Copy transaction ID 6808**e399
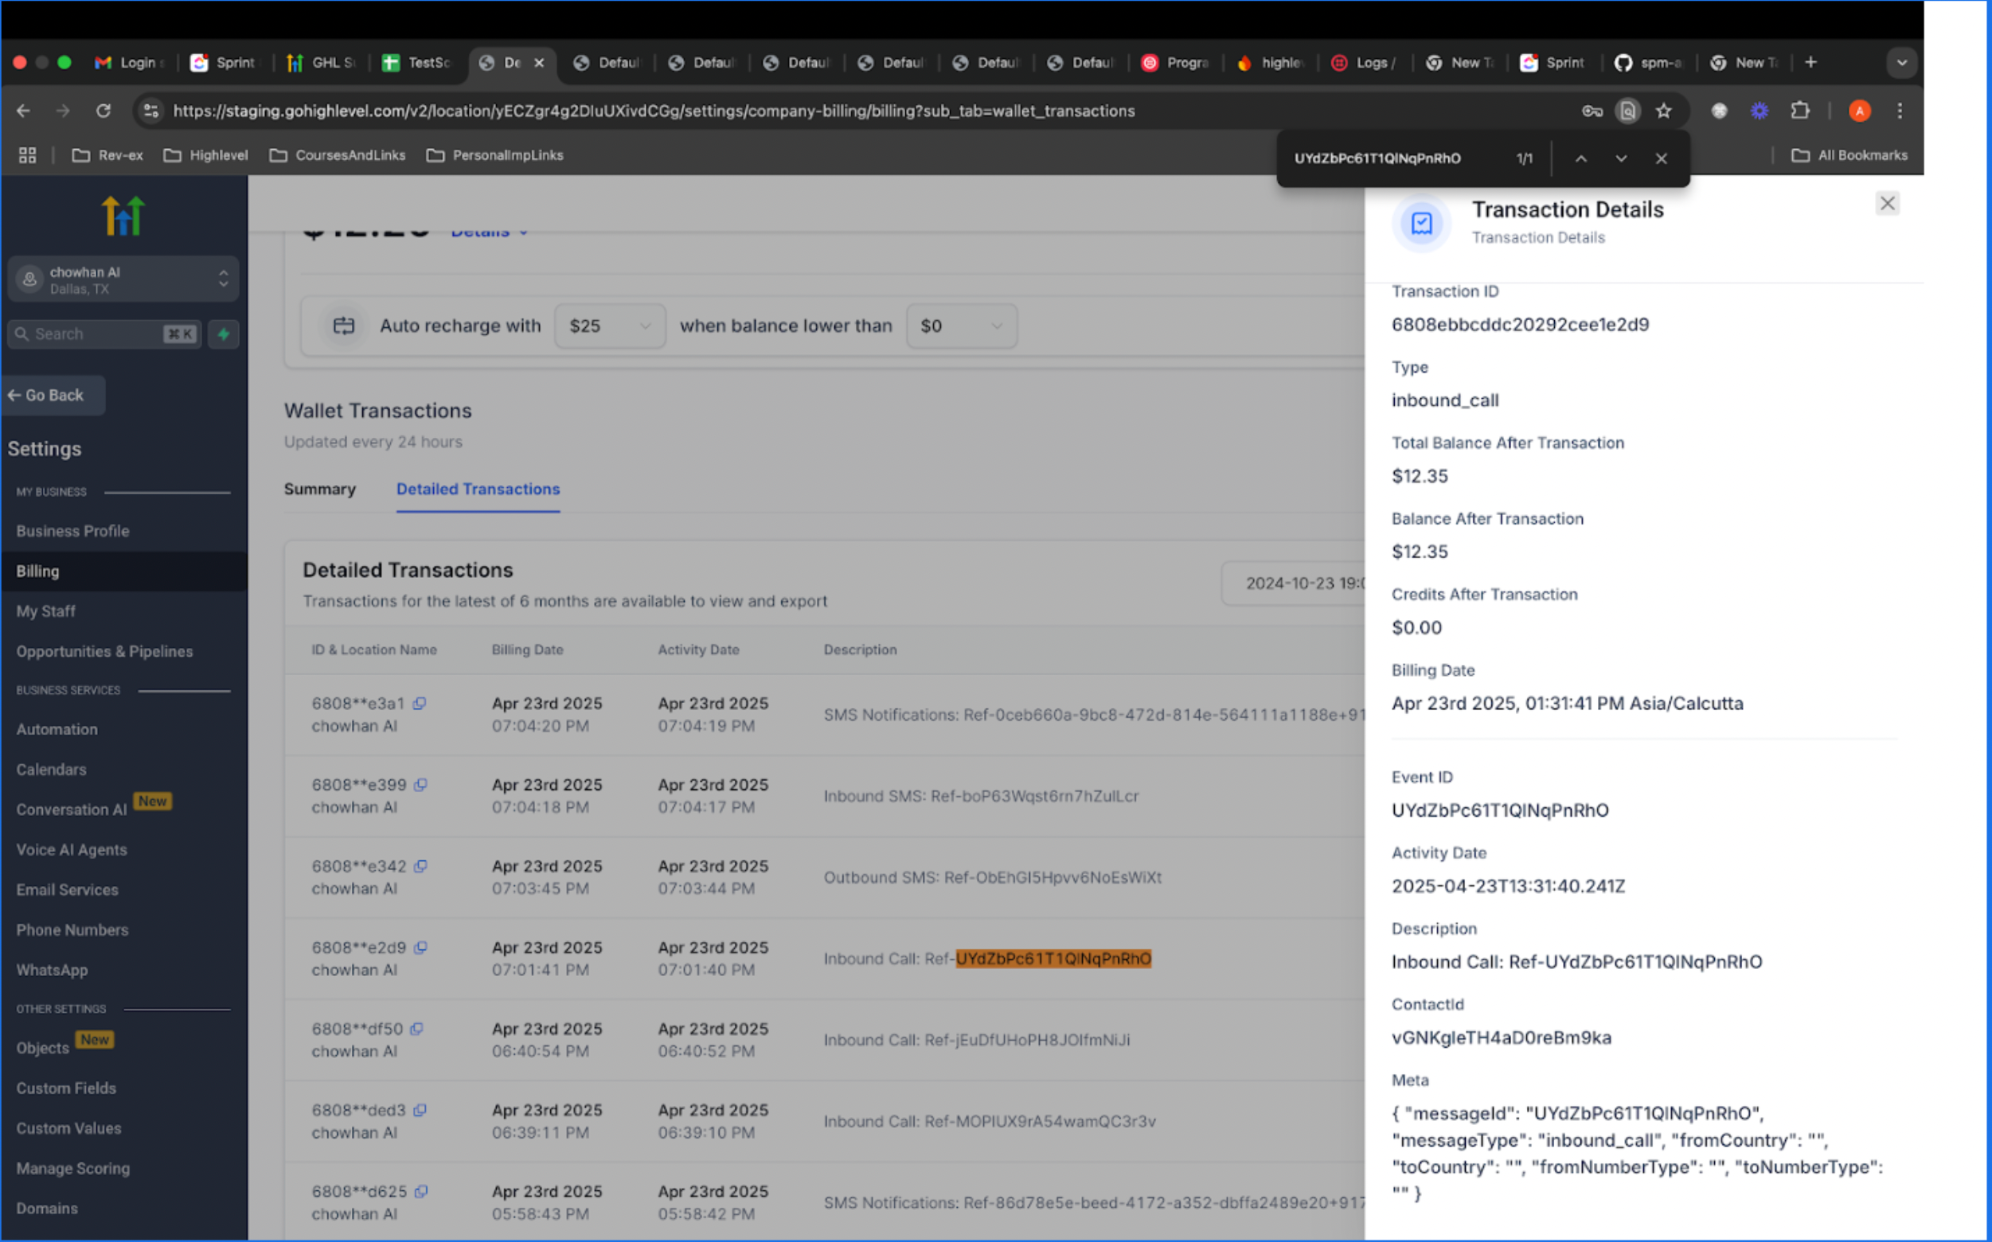Viewport: 1992px width, 1242px height. (x=420, y=784)
